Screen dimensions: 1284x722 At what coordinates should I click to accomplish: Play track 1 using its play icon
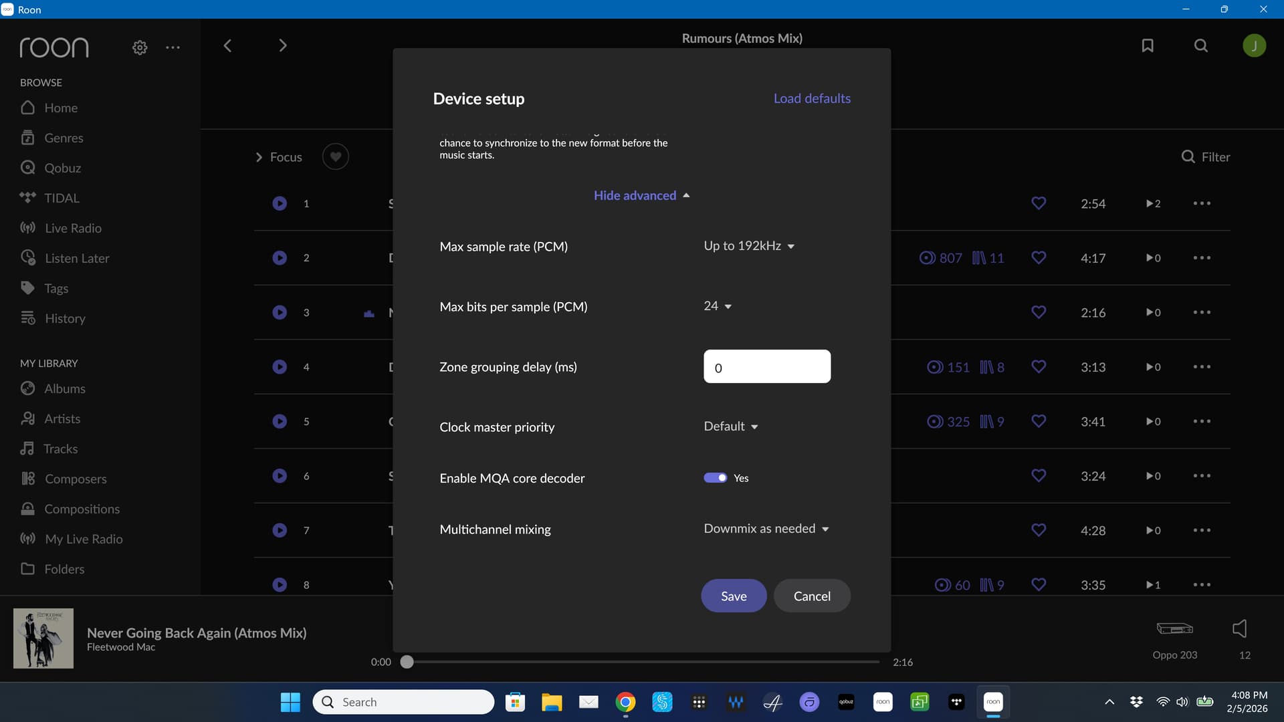pyautogui.click(x=280, y=203)
